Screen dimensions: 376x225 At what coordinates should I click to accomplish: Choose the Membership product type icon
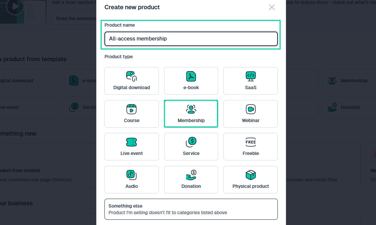click(x=191, y=109)
